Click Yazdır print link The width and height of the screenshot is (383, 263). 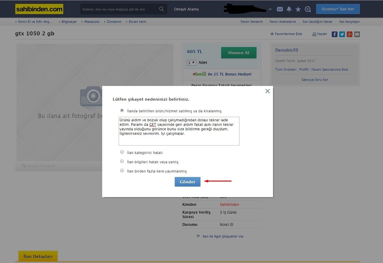point(320,34)
